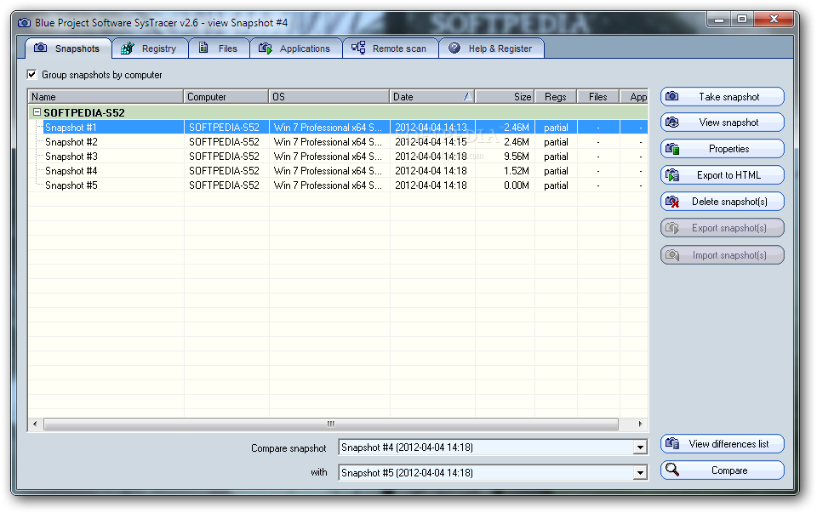Click the scrollbar left arrow
817x513 pixels.
click(35, 424)
